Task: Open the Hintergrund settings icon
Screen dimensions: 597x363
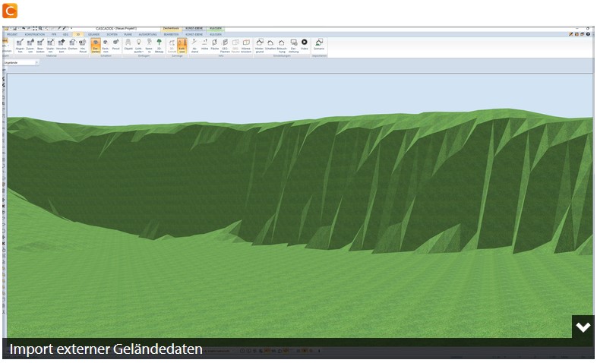Action: tap(259, 46)
